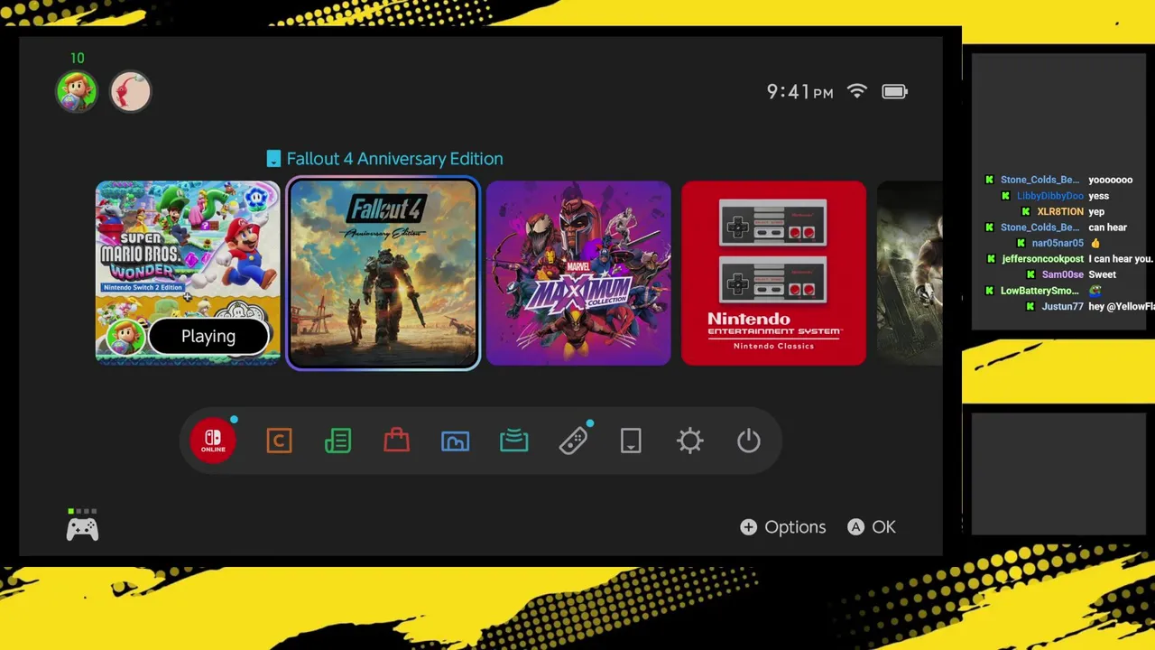Open GameChat icon in menu bar
This screenshot has height=650, width=1155.
[279, 441]
